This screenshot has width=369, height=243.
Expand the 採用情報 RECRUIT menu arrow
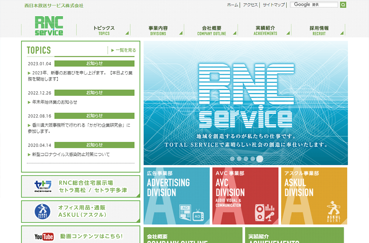tap(342, 33)
